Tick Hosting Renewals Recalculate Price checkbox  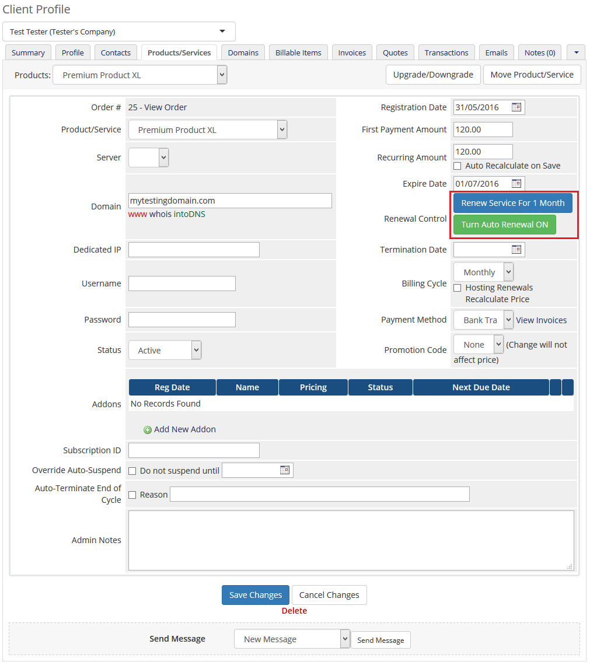click(x=458, y=288)
